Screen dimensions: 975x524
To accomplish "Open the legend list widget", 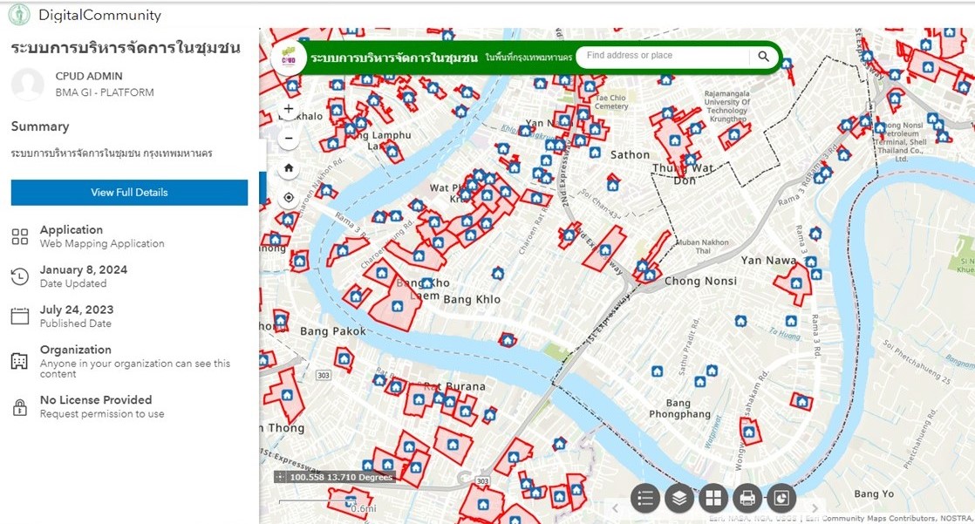I will point(645,498).
